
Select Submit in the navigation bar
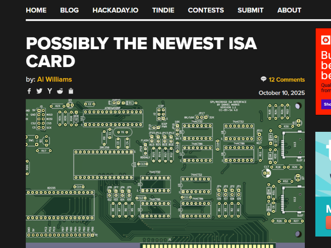[251, 10]
